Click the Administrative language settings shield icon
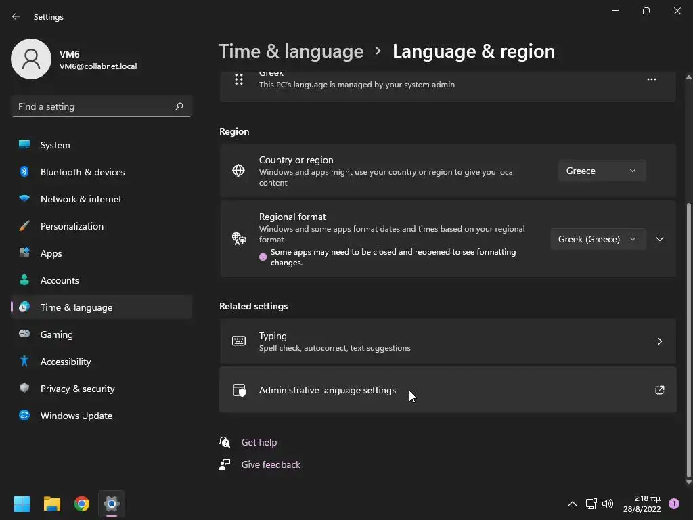 click(239, 390)
